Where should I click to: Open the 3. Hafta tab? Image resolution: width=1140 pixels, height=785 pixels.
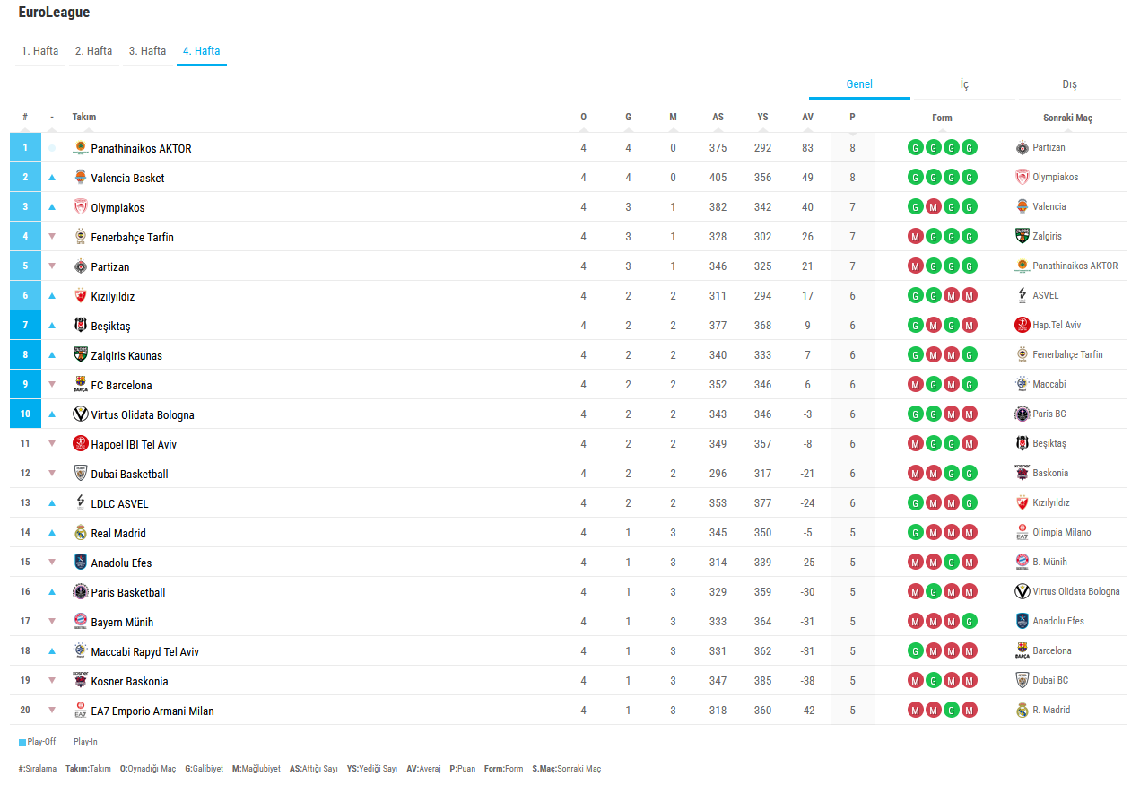click(147, 51)
